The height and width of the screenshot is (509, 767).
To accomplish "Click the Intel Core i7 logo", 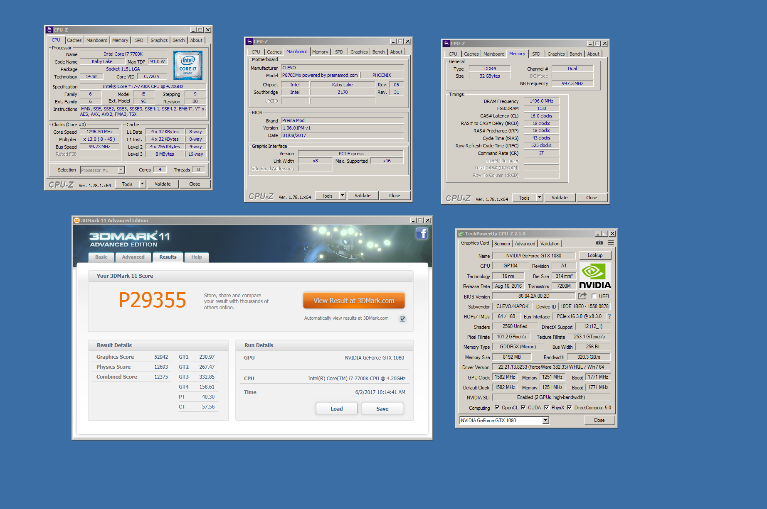I will tap(188, 65).
